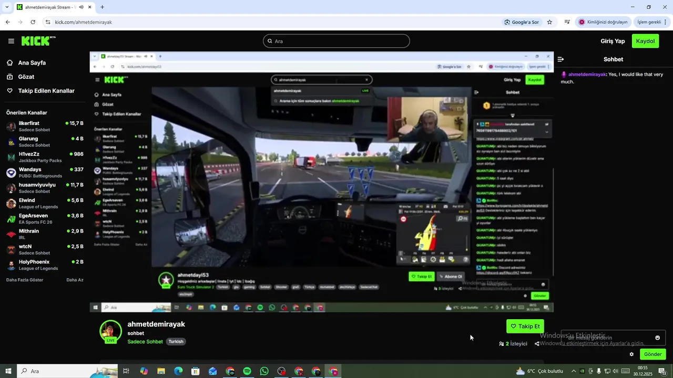
Task: Open husamviyuviyu recommended channel
Action: [45, 188]
